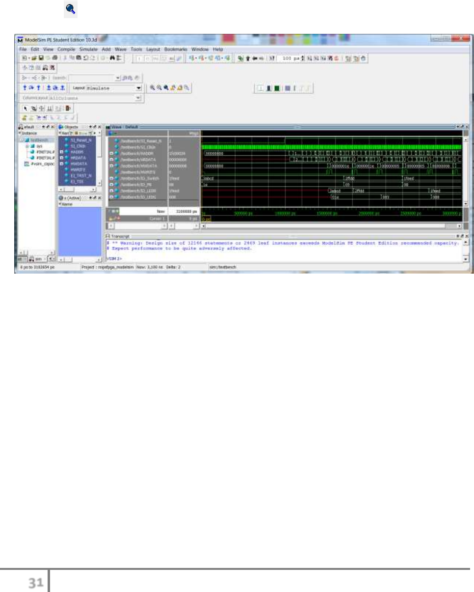Close the Objects panel
474x592 pixels.
[x=99, y=127]
